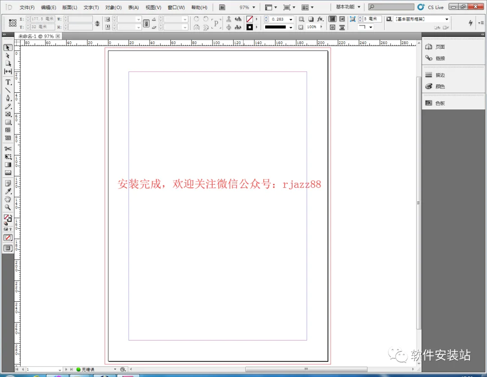Swap fill and stroke arrow
Image resolution: width=487 pixels, height=377 pixels.
10,215
